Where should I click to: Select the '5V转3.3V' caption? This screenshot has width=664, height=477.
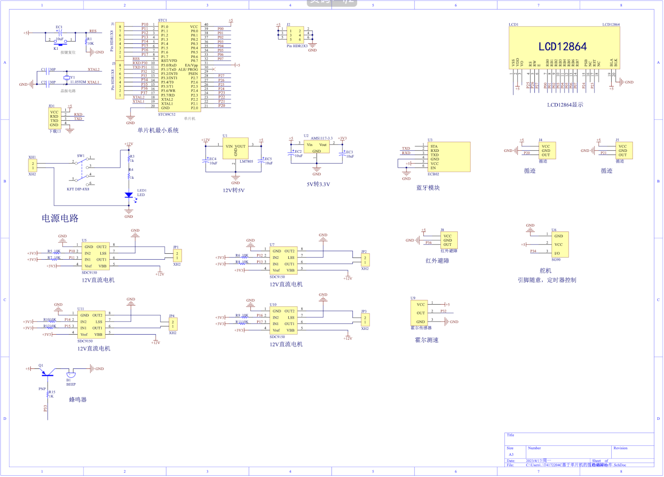click(x=318, y=184)
